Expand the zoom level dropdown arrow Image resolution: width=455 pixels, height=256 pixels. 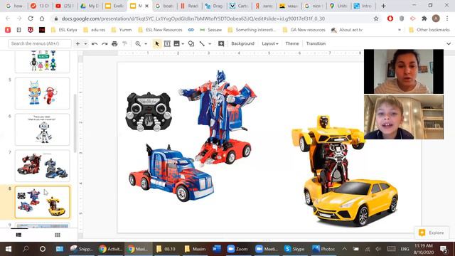point(146,44)
